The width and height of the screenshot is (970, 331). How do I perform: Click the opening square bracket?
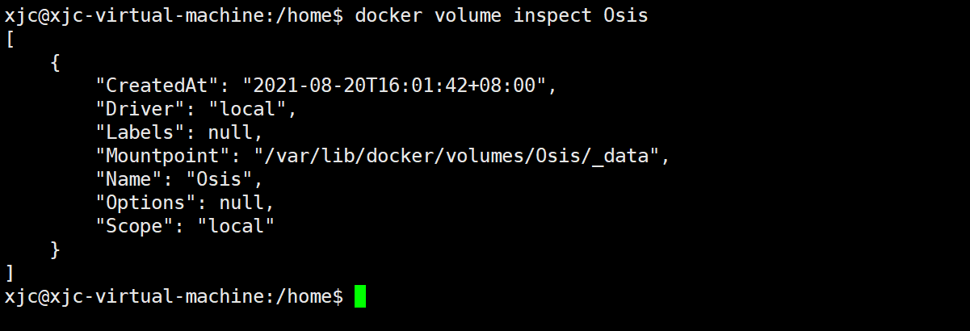10,40
